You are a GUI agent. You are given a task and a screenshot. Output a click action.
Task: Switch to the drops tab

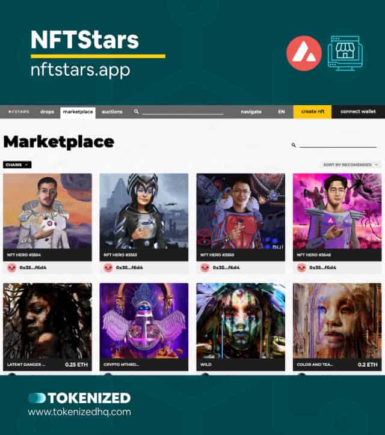point(47,112)
